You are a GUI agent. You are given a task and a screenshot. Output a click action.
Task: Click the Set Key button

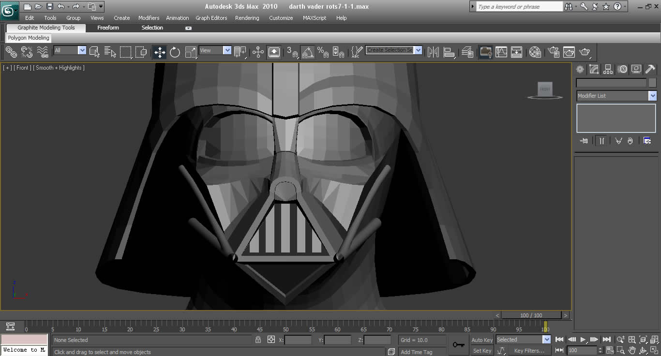tap(482, 351)
